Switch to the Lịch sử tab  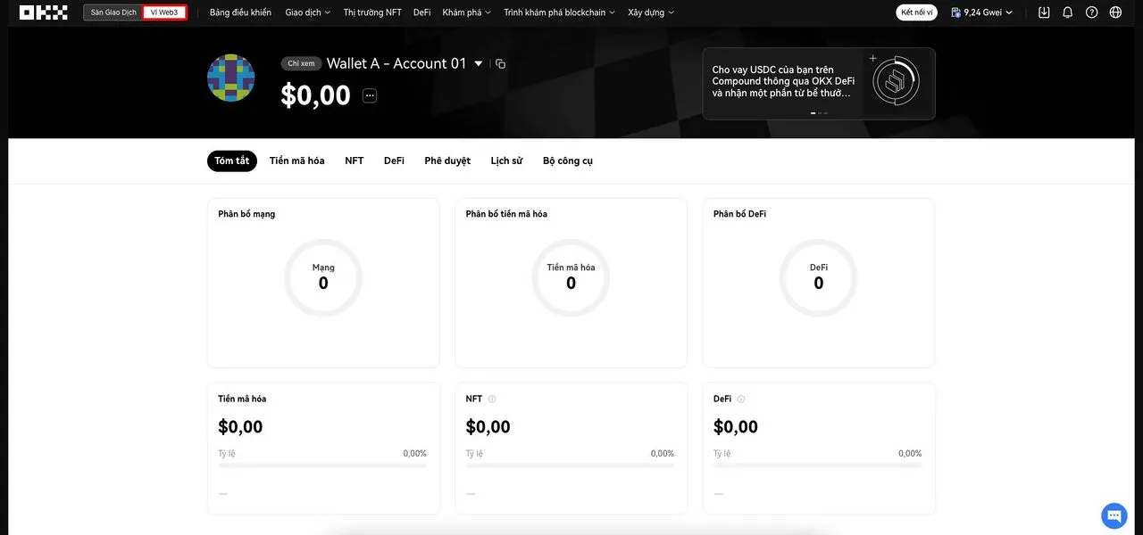tap(506, 160)
